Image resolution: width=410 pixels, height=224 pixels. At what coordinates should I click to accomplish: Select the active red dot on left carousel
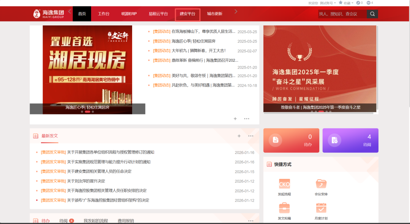pyautogui.click(x=88, y=112)
